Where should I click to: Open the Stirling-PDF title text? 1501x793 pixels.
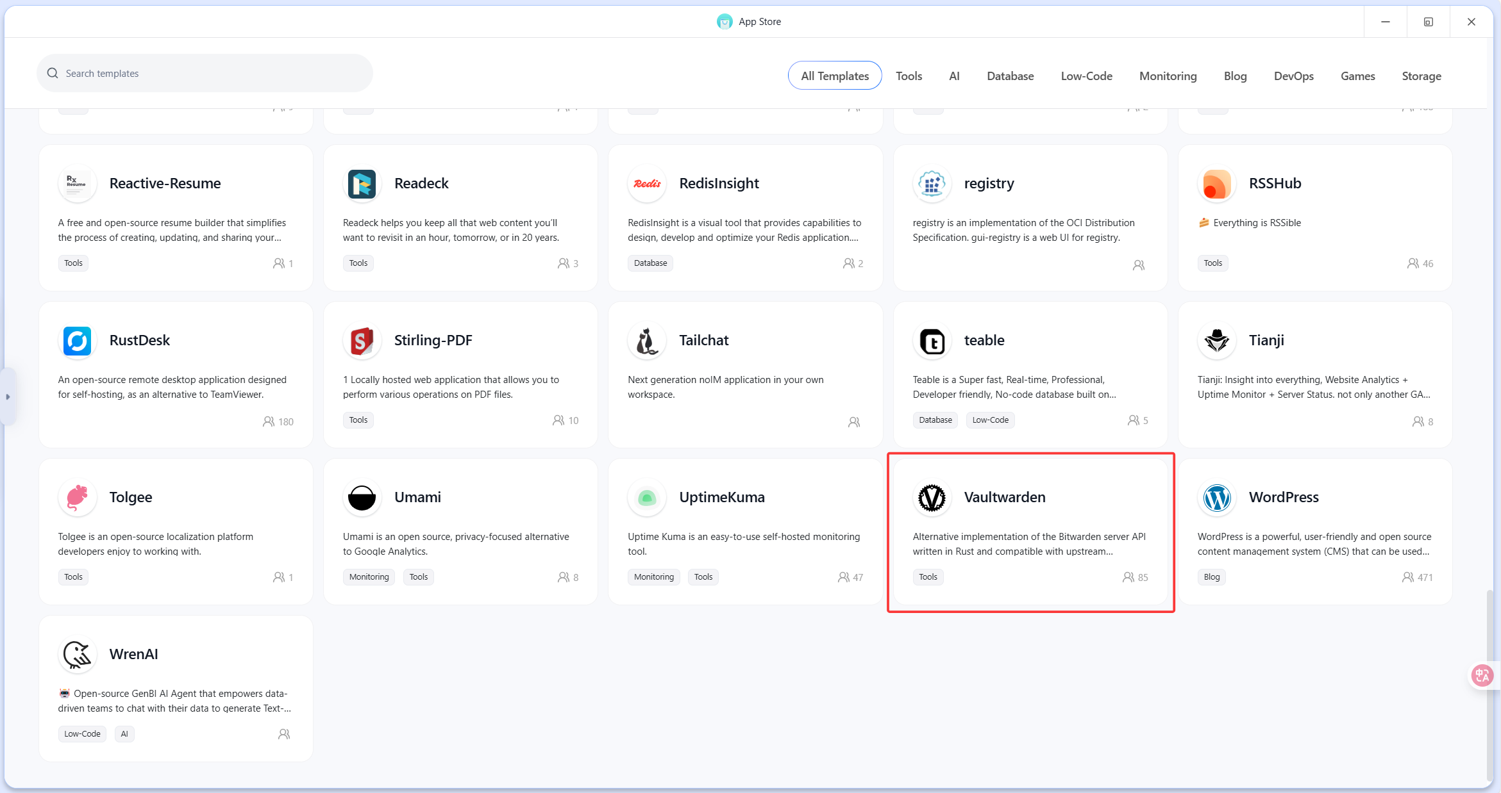tap(433, 341)
